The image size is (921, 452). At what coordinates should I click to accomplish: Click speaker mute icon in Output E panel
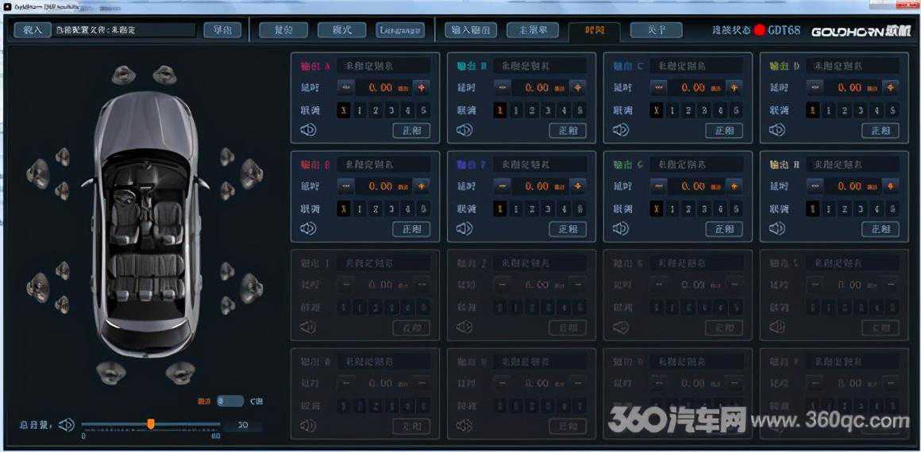[x=308, y=228]
